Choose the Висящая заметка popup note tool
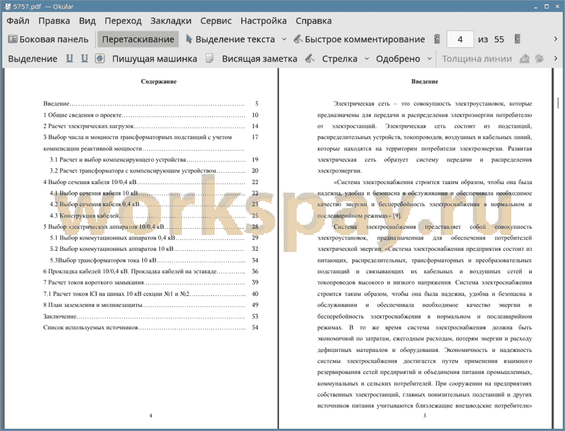The image size is (565, 431). click(259, 59)
